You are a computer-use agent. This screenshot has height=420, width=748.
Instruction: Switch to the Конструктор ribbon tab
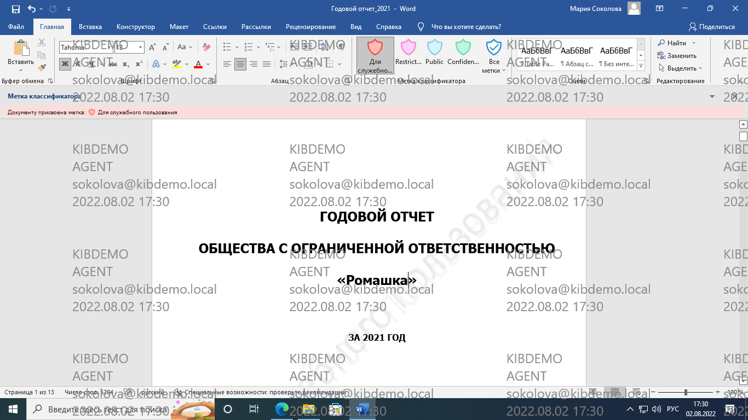click(x=136, y=27)
